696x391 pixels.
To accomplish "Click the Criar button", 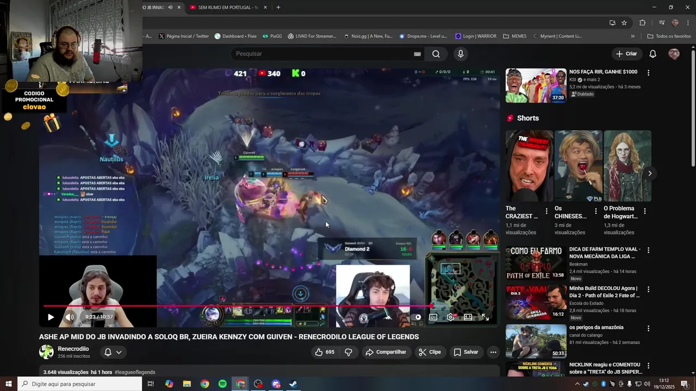I will click(x=626, y=54).
